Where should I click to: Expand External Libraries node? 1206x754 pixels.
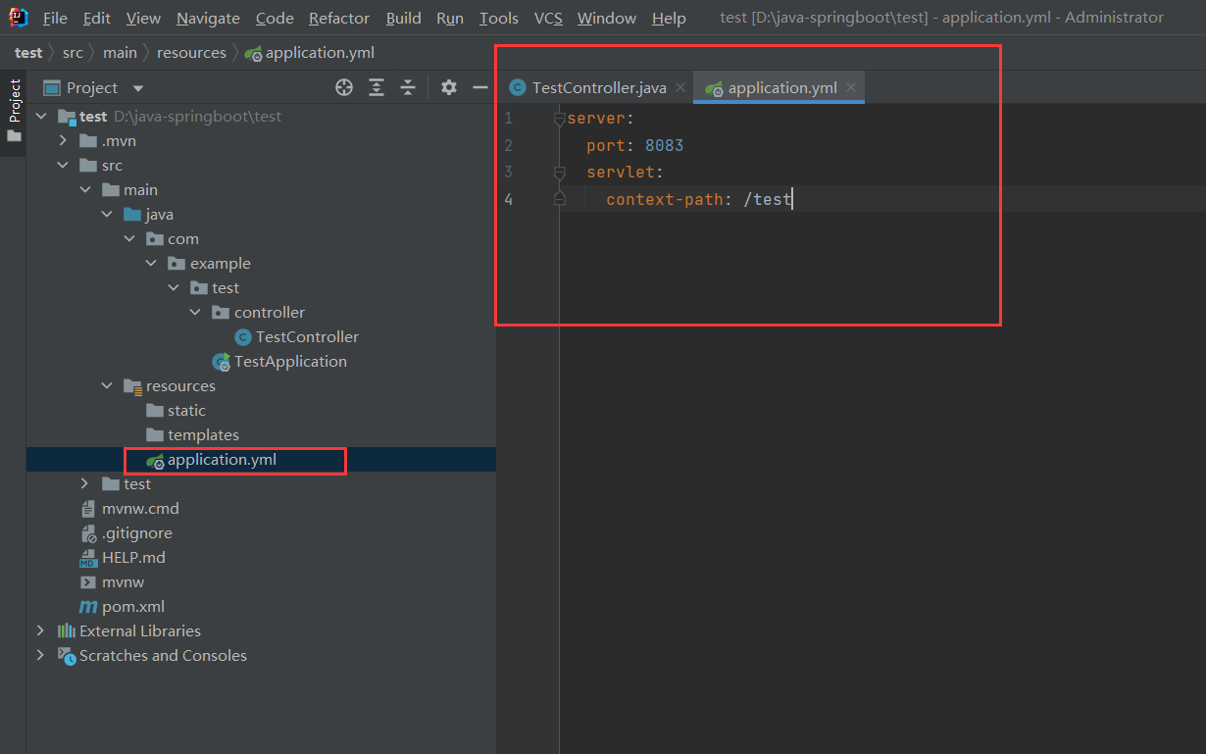(41, 631)
